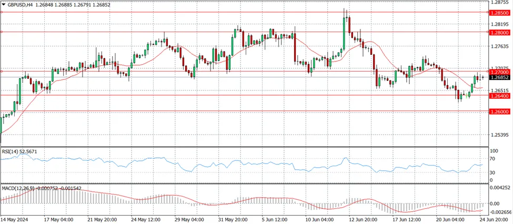This screenshot has height=224, width=513.
Task: Select the 1.26000 red price label
Action: pos(500,111)
